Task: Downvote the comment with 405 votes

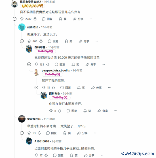Action: point(41,41)
